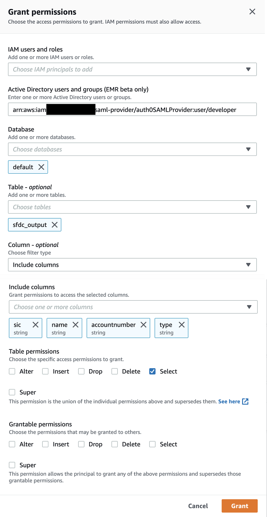
Task: Open the Choose tables dropdown
Action: tap(132, 207)
